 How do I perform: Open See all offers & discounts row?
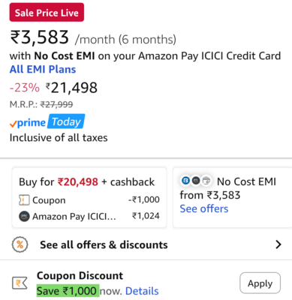coord(146,244)
